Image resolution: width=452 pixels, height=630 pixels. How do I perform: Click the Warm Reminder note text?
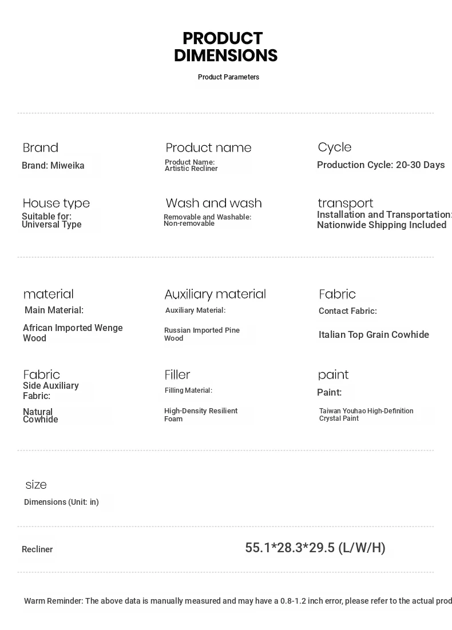237,601
